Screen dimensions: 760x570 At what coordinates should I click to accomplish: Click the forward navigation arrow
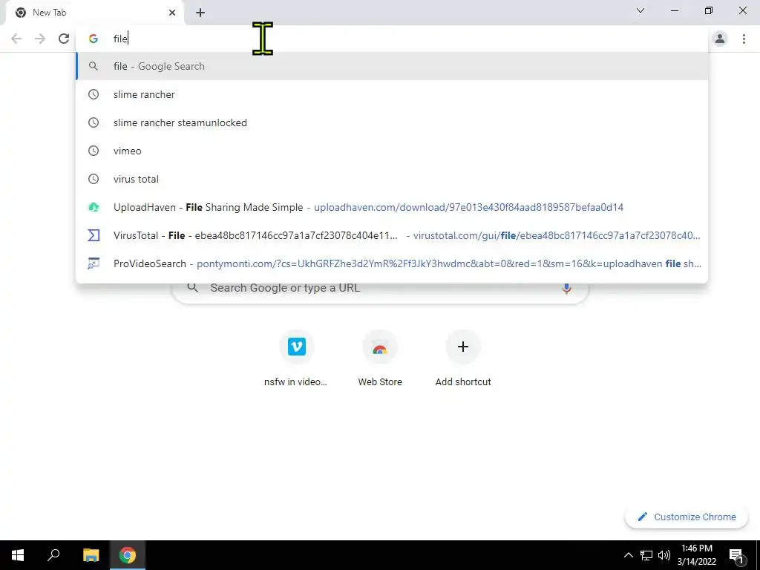(x=40, y=39)
